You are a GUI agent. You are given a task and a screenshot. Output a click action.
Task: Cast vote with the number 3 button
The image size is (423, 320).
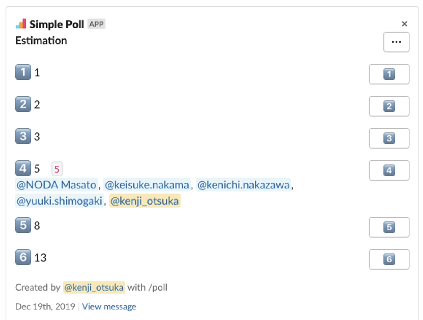tap(389, 138)
